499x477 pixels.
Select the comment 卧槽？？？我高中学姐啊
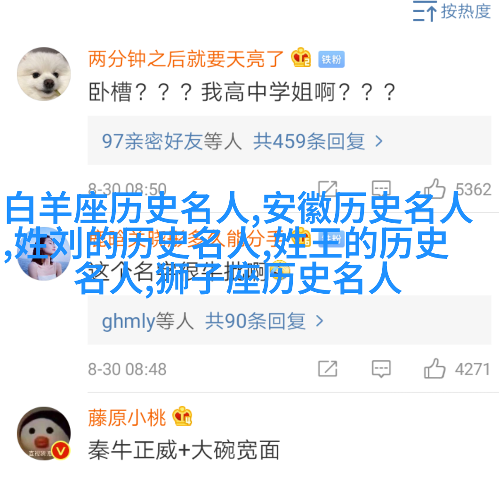click(x=242, y=92)
